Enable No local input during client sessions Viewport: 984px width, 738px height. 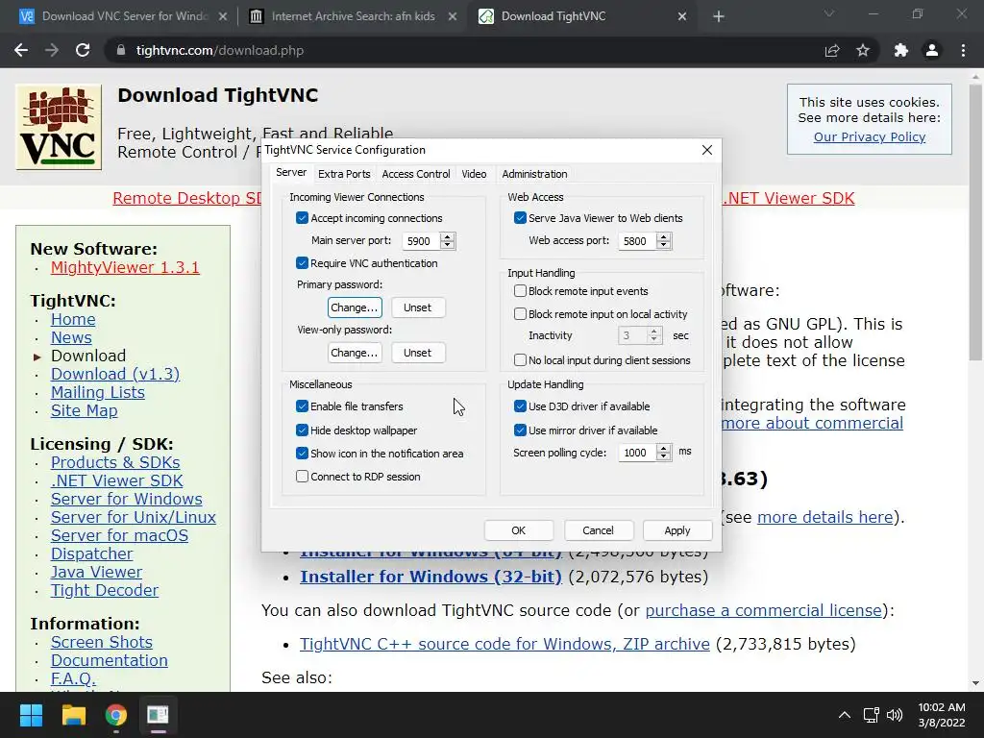coord(520,359)
